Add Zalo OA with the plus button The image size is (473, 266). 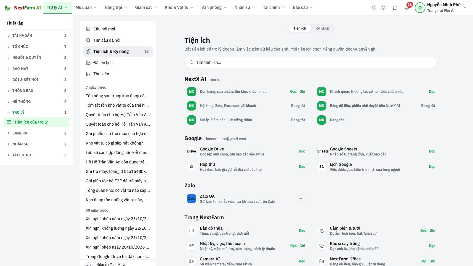(301, 199)
